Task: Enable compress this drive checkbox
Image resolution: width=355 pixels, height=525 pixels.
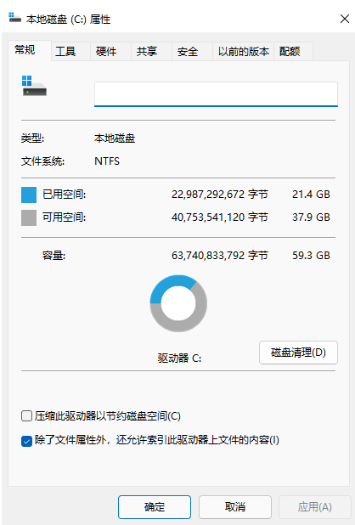Action: 26,416
